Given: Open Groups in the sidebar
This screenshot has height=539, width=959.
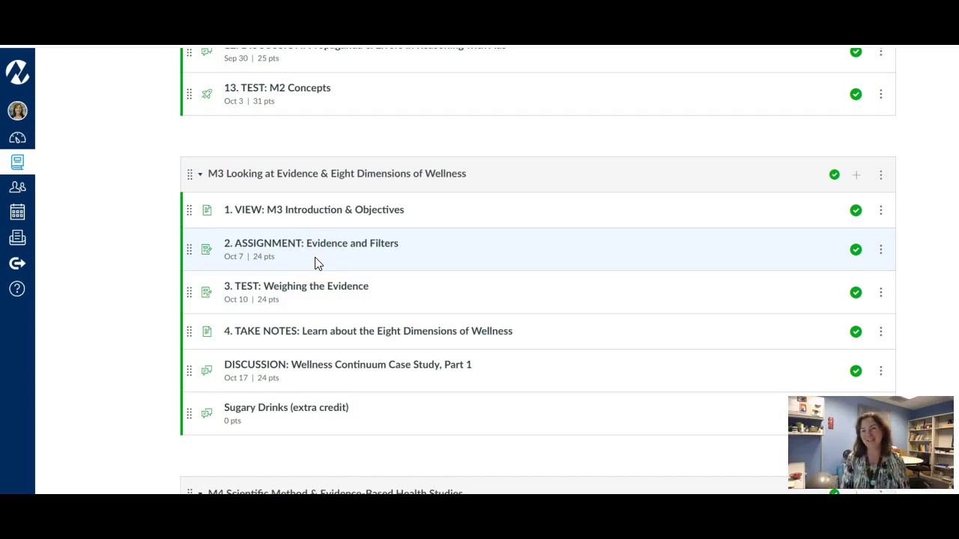Looking at the screenshot, I should (17, 187).
